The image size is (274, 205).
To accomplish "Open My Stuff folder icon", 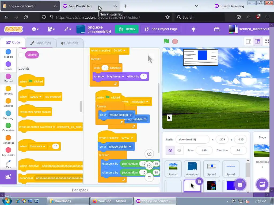I will (x=217, y=29).
